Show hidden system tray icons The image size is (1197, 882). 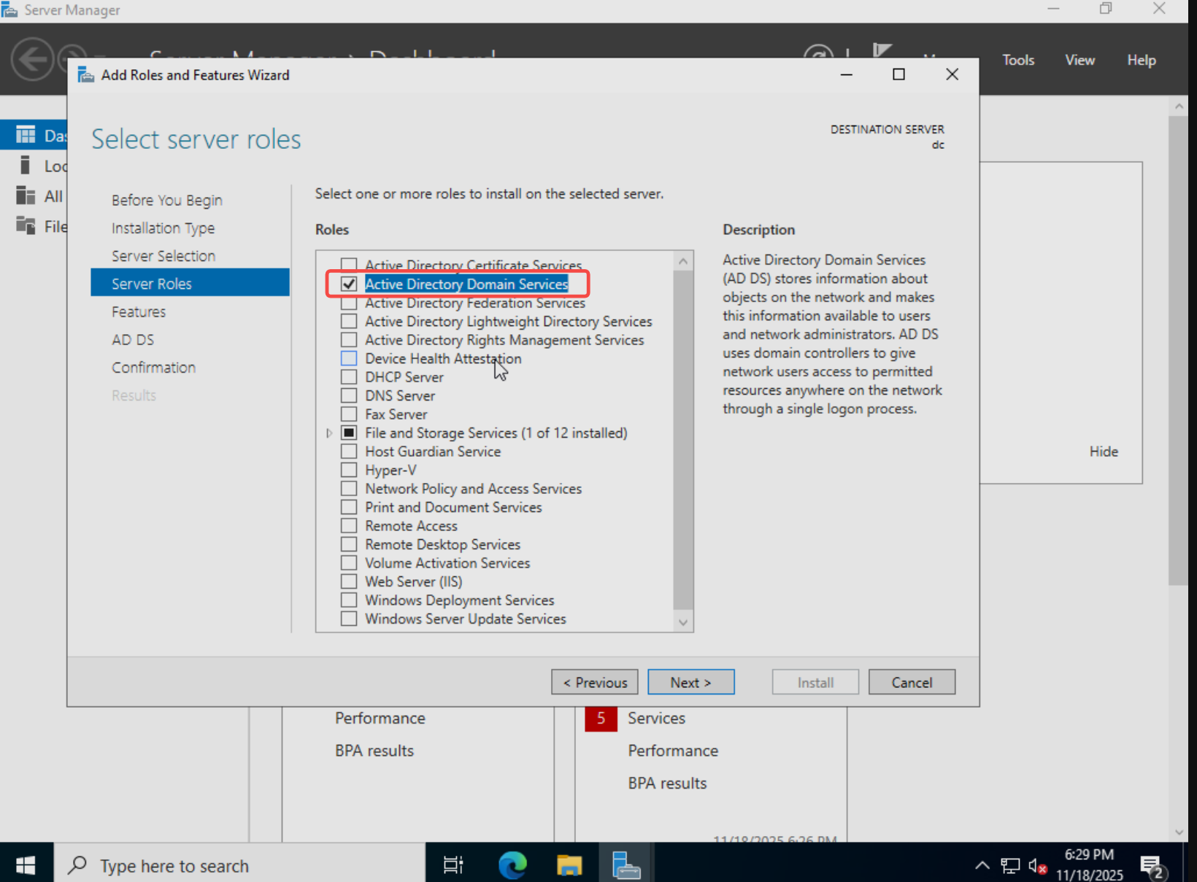tap(982, 866)
